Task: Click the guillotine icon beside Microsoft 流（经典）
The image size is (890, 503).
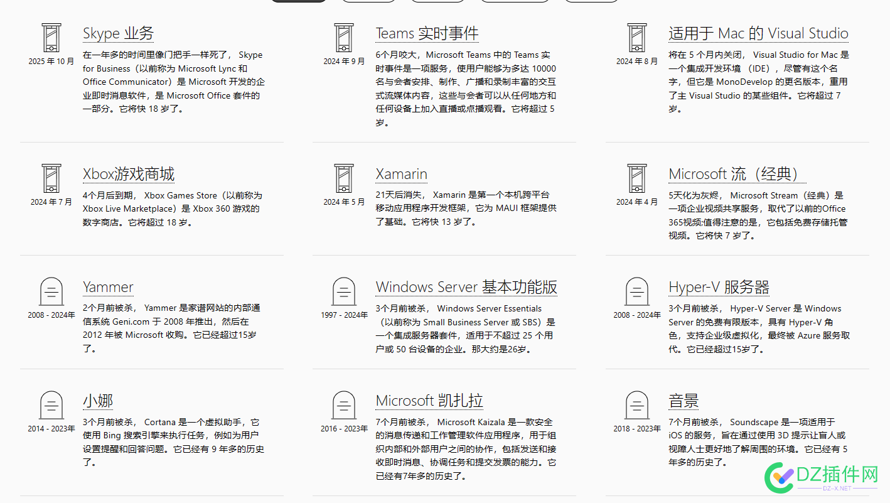Action: pyautogui.click(x=637, y=178)
